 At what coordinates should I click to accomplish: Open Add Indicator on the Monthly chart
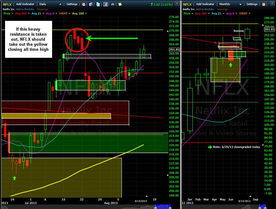pos(205,4)
